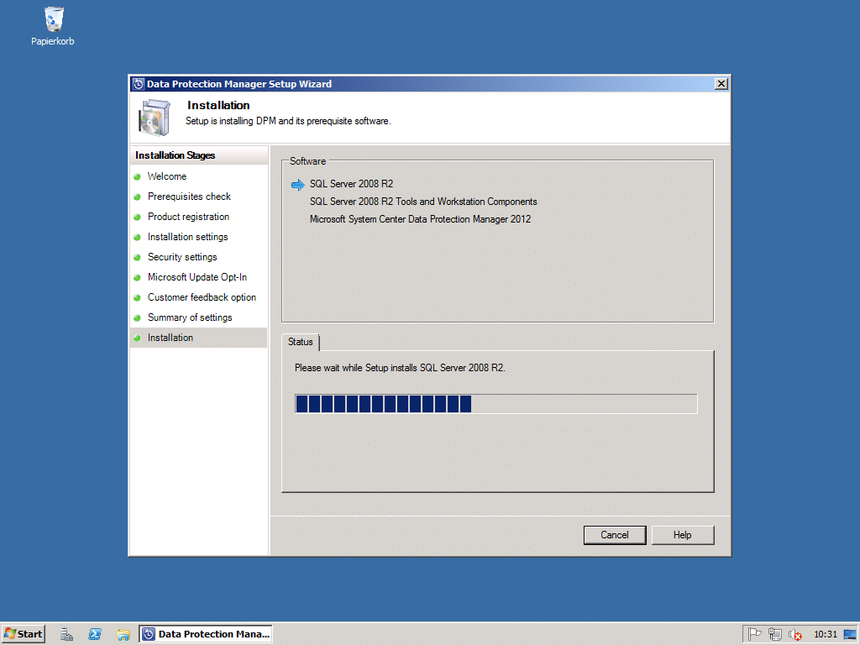Viewport: 860px width, 645px height.
Task: Select the Data Protection Manager taskbar button
Action: pos(206,634)
